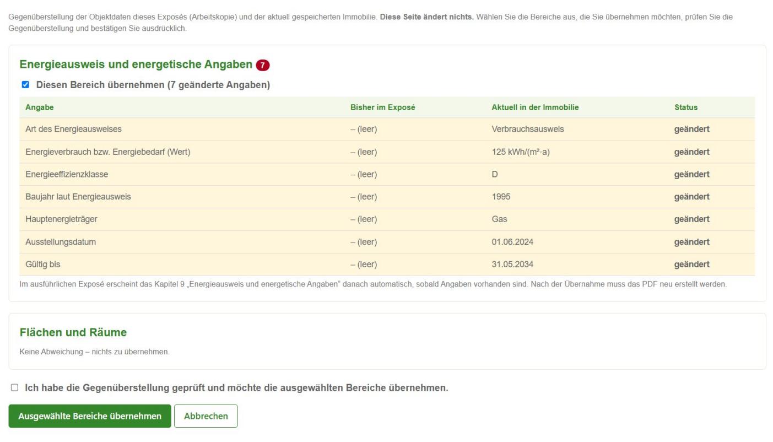The height and width of the screenshot is (442, 773).
Task: Select the 'Gültig bis' row label
Action: point(43,265)
